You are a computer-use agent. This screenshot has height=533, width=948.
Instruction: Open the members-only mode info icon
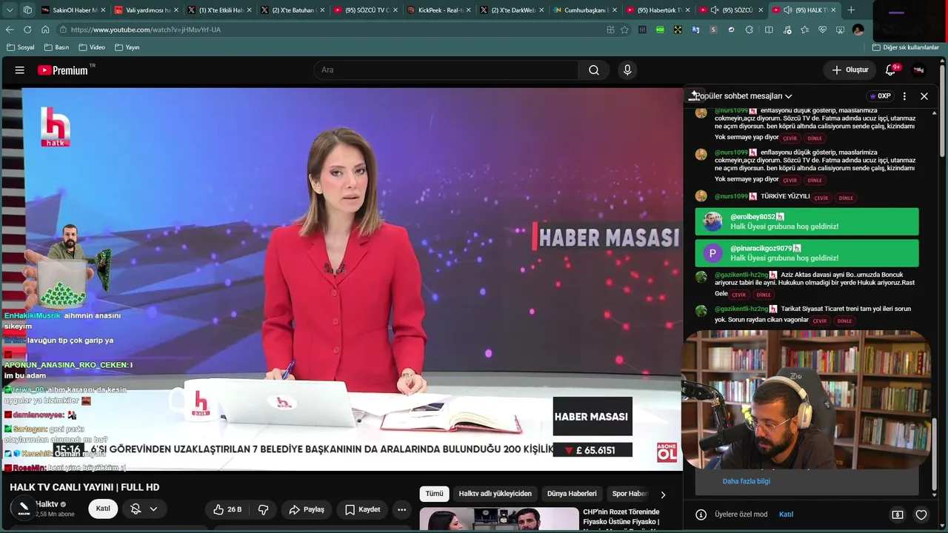point(701,514)
